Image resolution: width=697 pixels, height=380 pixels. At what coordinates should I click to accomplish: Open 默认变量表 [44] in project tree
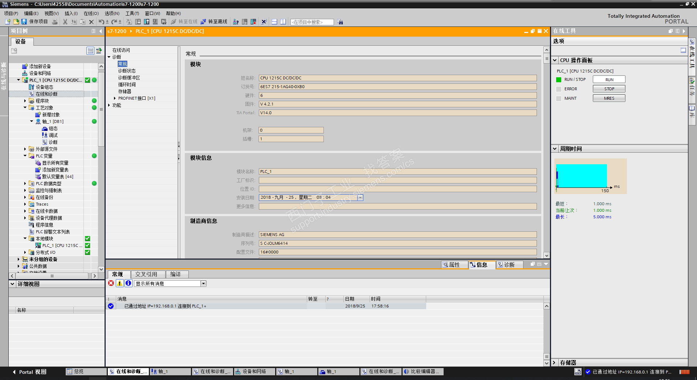coord(58,177)
